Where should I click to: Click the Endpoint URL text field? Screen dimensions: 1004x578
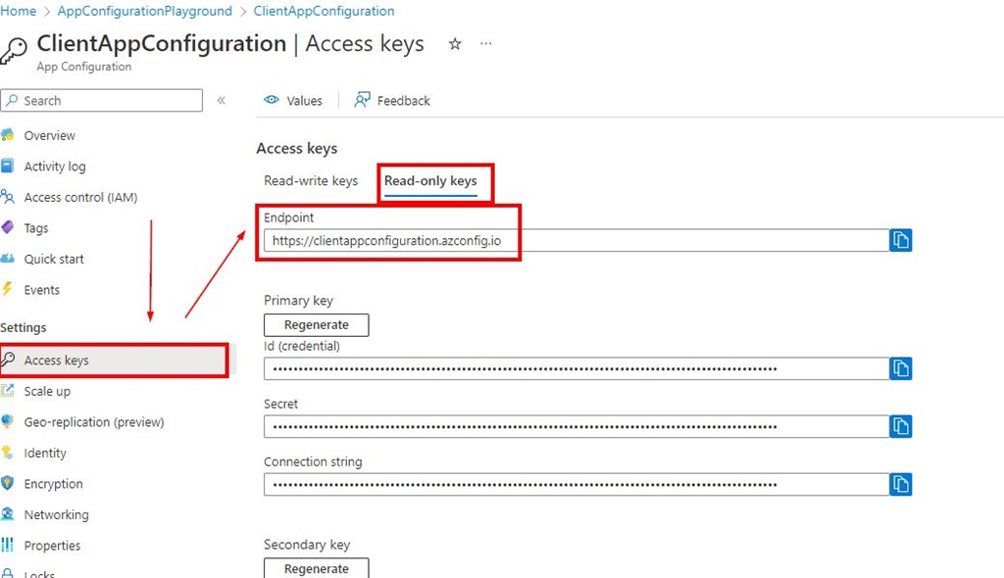[x=577, y=241]
